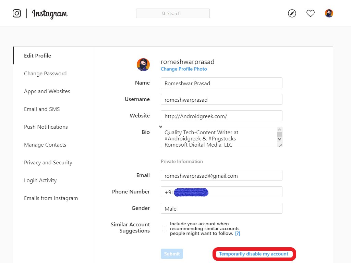351x263 pixels.
Task: Click Change Profile Photo link
Action: click(x=184, y=69)
